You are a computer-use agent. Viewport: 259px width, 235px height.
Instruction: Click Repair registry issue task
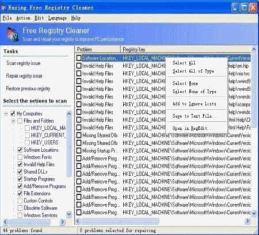(x=24, y=76)
